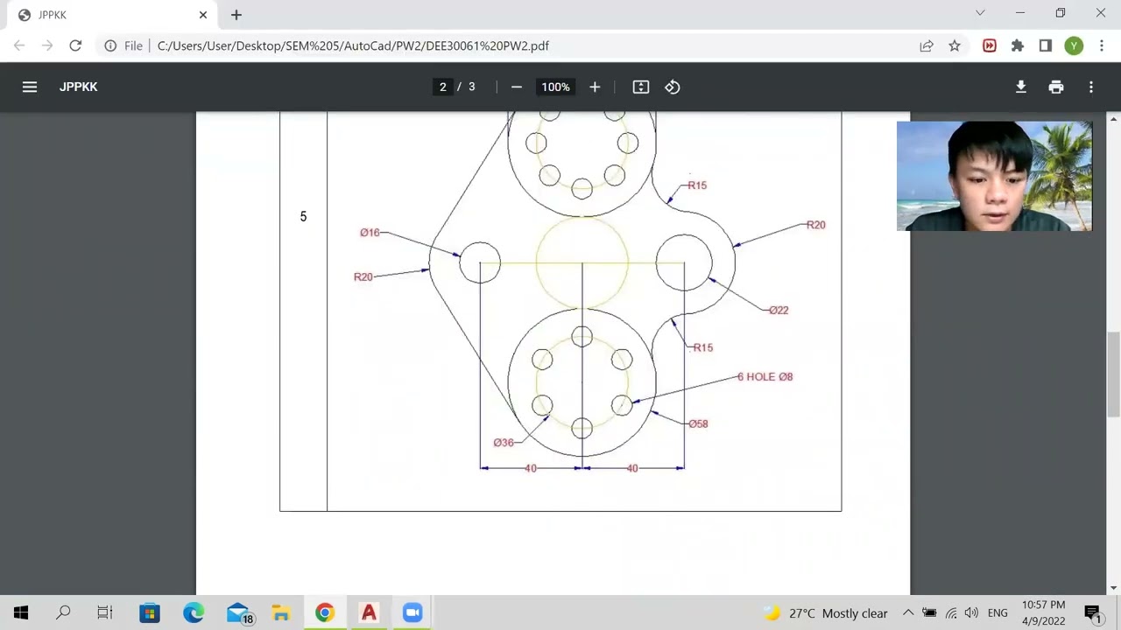1121x630 pixels.
Task: Click the PDF vertical scrollbar thumb
Action: [1114, 374]
